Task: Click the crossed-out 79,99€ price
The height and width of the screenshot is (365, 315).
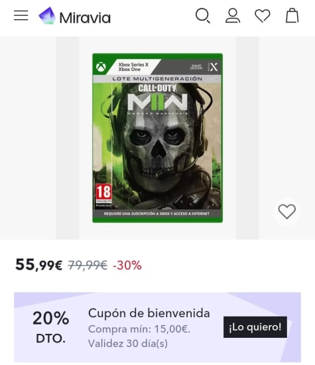Action: coord(88,265)
